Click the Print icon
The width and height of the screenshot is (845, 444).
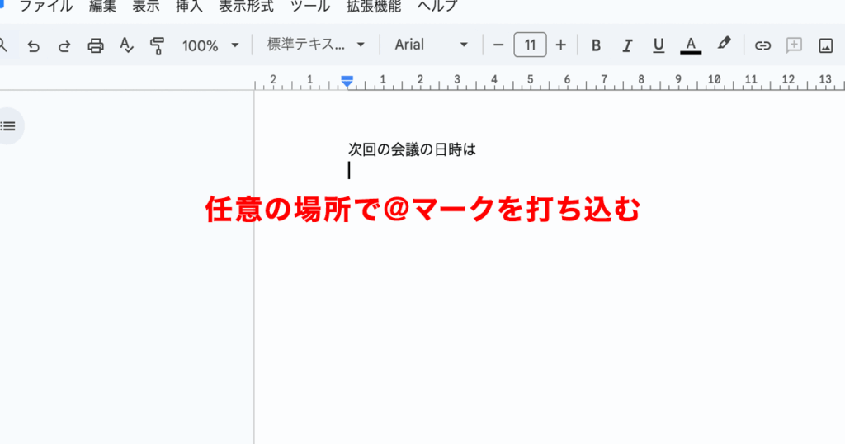(96, 45)
